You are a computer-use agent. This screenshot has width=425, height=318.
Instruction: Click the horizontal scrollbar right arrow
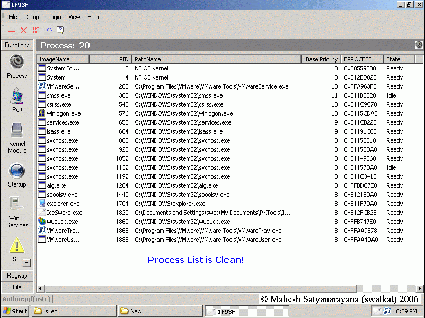[x=419, y=288]
